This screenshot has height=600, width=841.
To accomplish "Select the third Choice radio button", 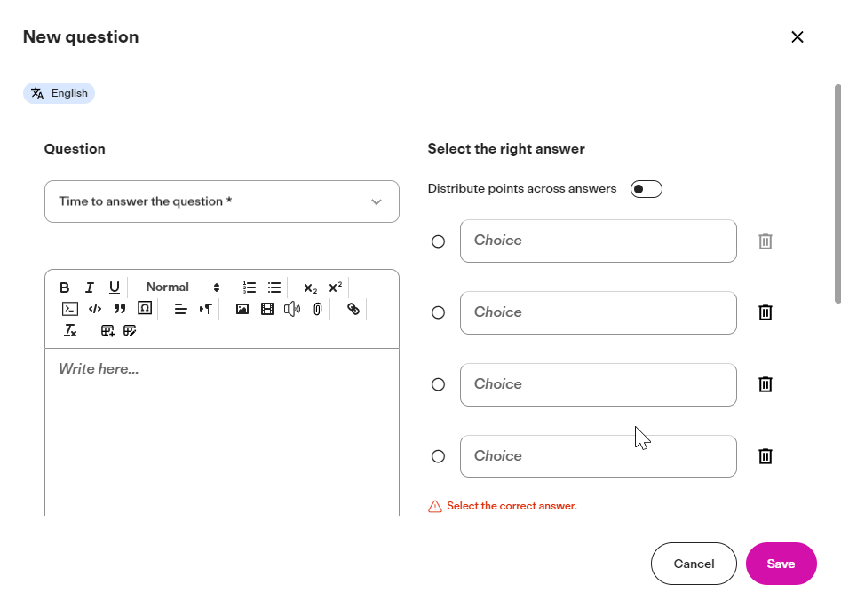I will pyautogui.click(x=438, y=384).
